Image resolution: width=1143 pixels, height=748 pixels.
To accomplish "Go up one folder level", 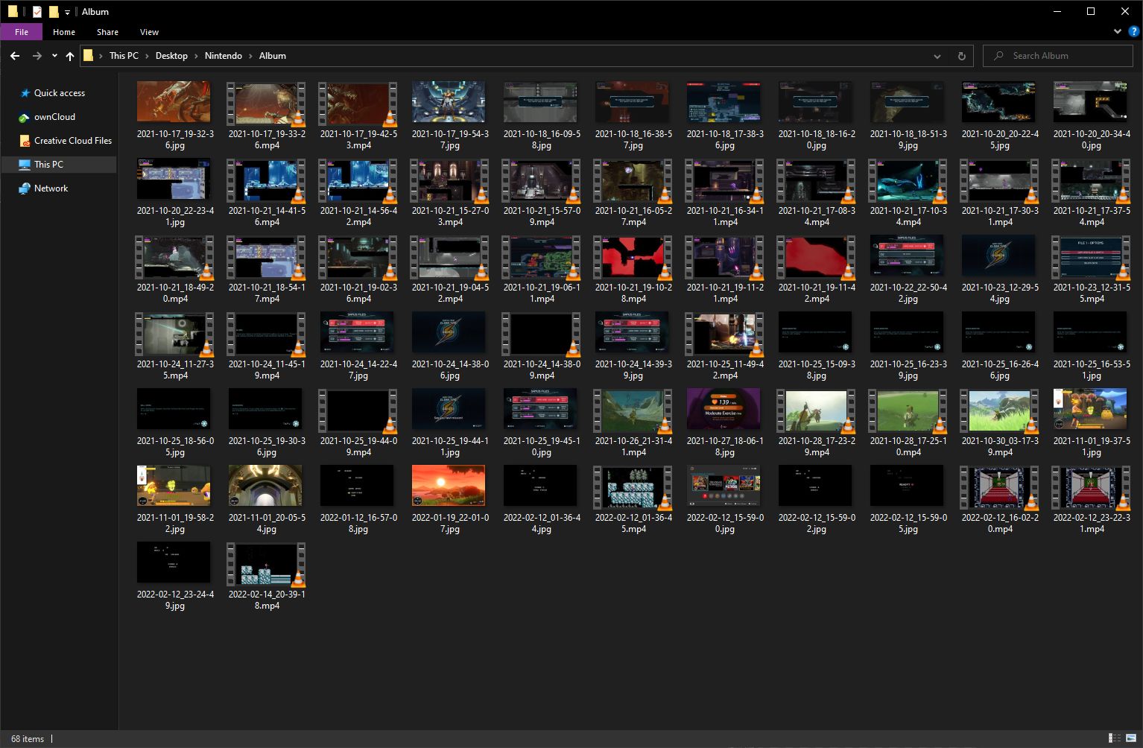I will [70, 56].
